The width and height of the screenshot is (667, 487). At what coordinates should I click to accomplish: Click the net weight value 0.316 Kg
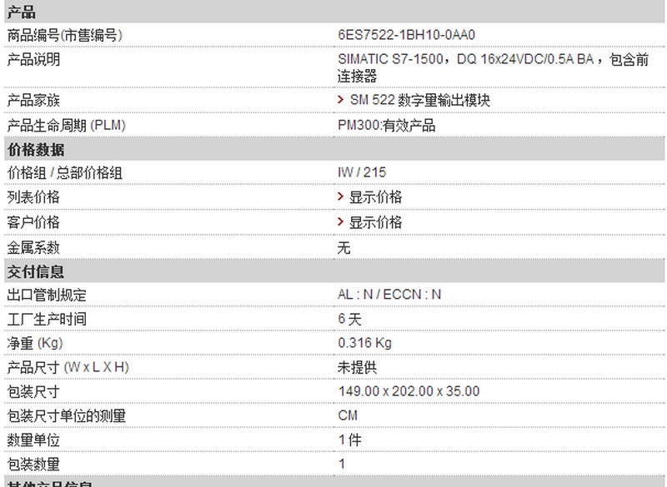pyautogui.click(x=364, y=343)
